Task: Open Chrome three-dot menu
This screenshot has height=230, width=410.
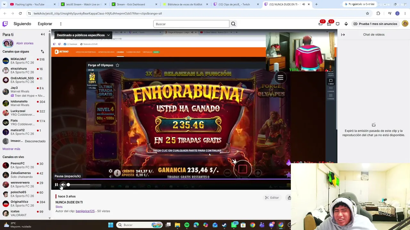Action: [405, 13]
